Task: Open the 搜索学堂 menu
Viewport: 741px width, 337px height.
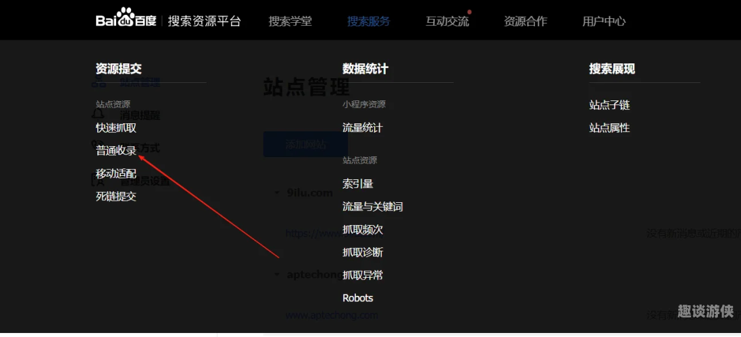Action: (x=290, y=21)
